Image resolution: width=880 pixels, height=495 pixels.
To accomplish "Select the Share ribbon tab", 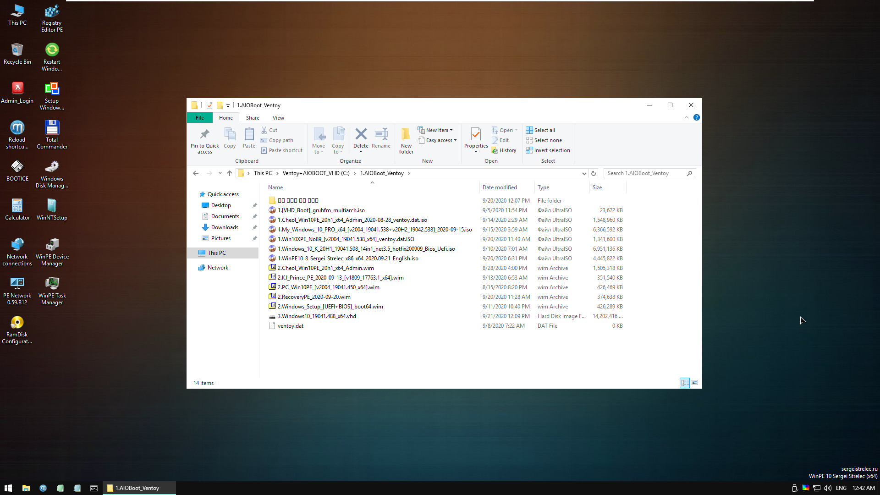I will click(x=253, y=117).
